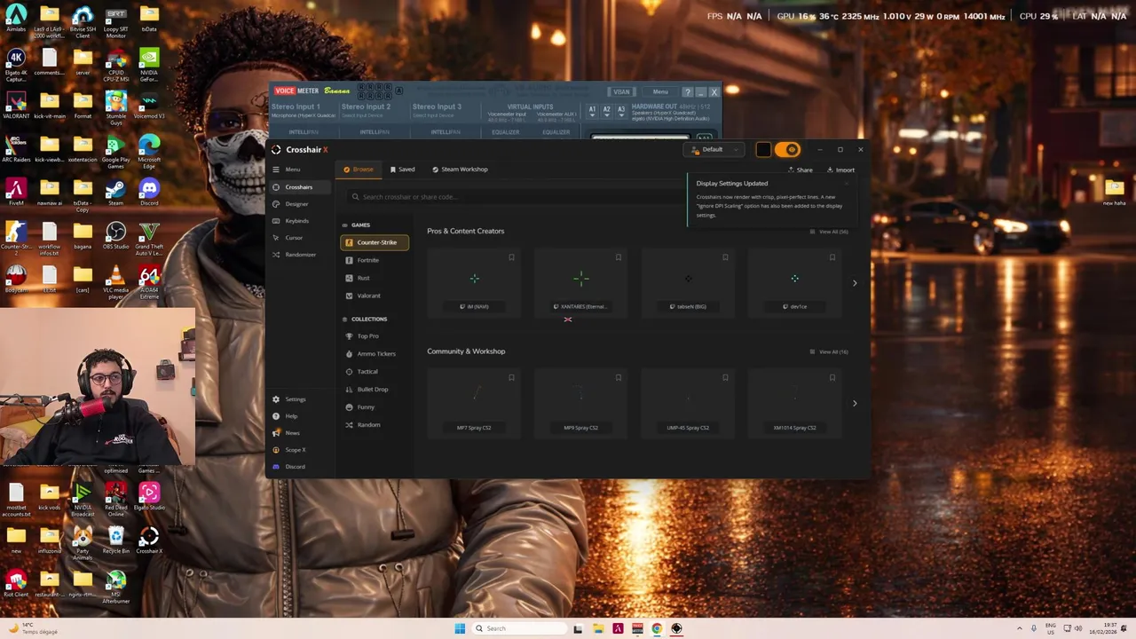Open the Keybinds section
1136x639 pixels.
pos(296,221)
